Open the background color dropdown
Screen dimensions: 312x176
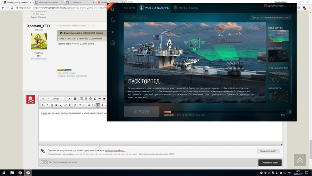pos(75,99)
